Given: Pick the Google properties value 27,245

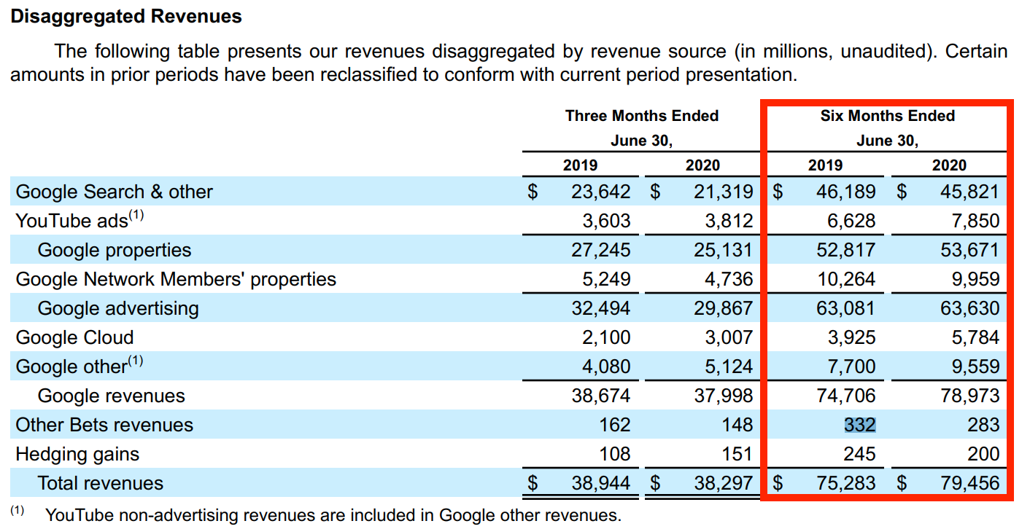Looking at the screenshot, I should point(601,250).
